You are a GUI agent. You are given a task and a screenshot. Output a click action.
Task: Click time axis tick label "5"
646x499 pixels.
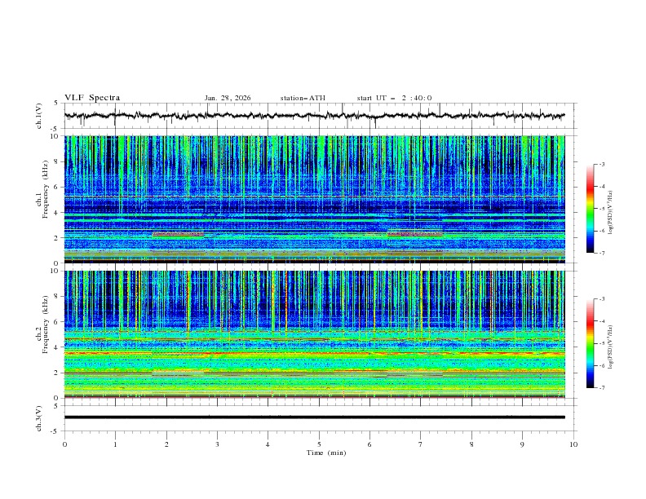pyautogui.click(x=319, y=444)
